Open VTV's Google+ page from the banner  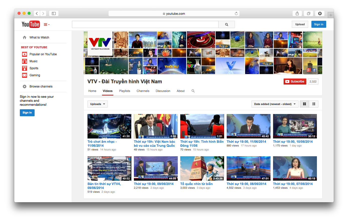309,70
